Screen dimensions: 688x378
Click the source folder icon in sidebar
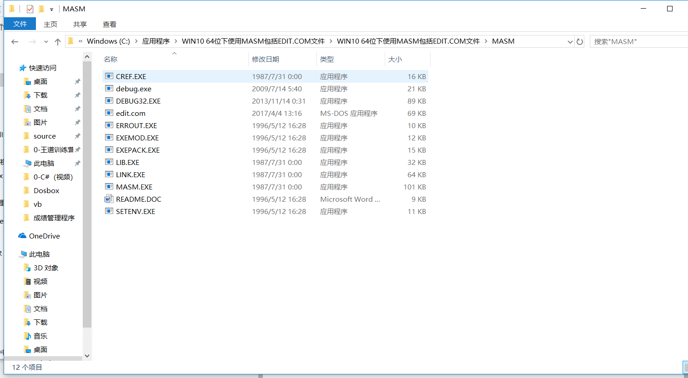coord(27,136)
